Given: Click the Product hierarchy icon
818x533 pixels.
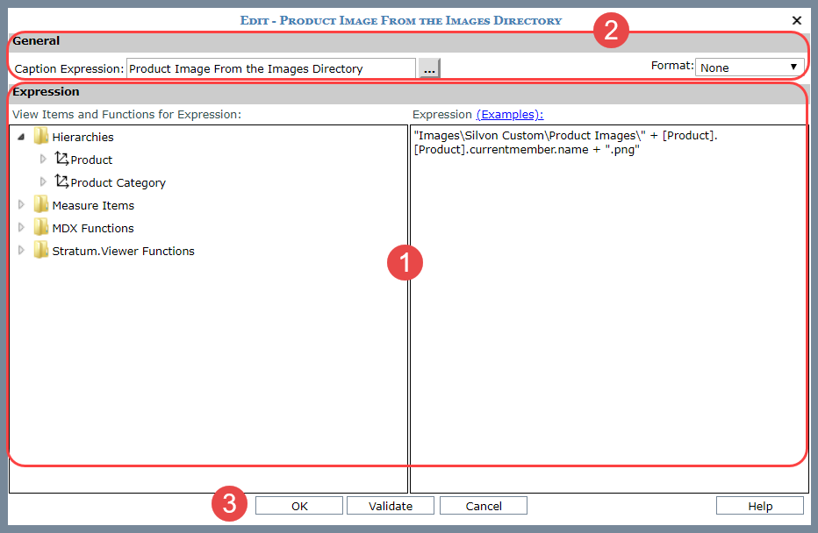Looking at the screenshot, I should [61, 160].
